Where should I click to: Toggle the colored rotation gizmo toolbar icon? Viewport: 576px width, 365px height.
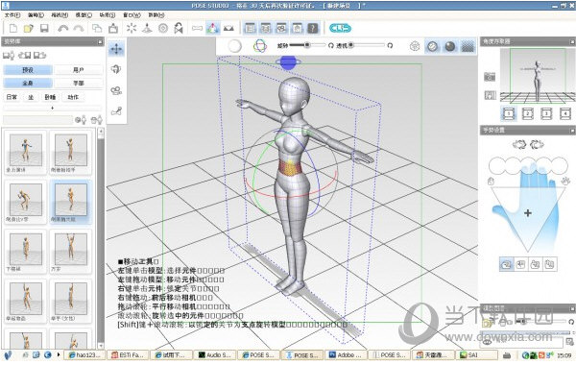click(x=213, y=28)
